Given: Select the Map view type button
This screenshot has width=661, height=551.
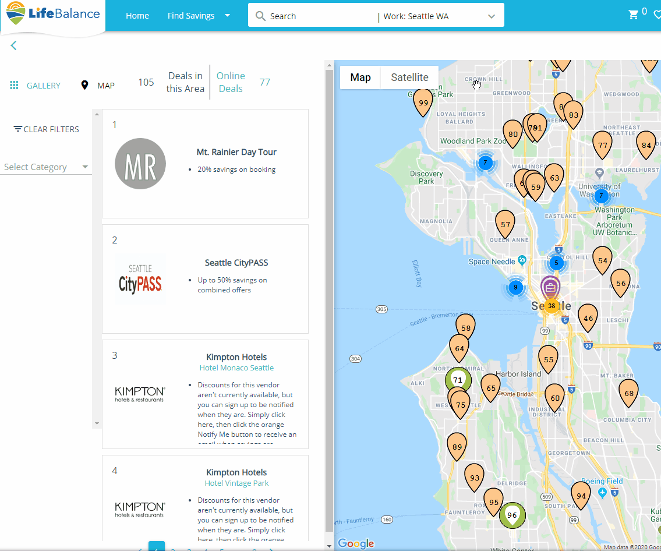Looking at the screenshot, I should pos(360,77).
